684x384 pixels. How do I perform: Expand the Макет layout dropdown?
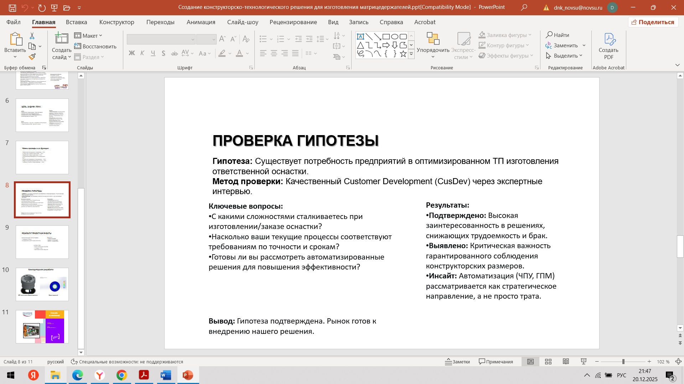[x=88, y=36]
